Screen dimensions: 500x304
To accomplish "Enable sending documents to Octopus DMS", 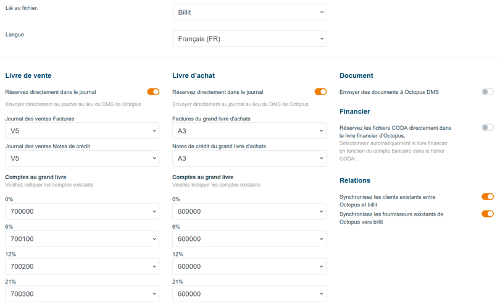I will (488, 92).
